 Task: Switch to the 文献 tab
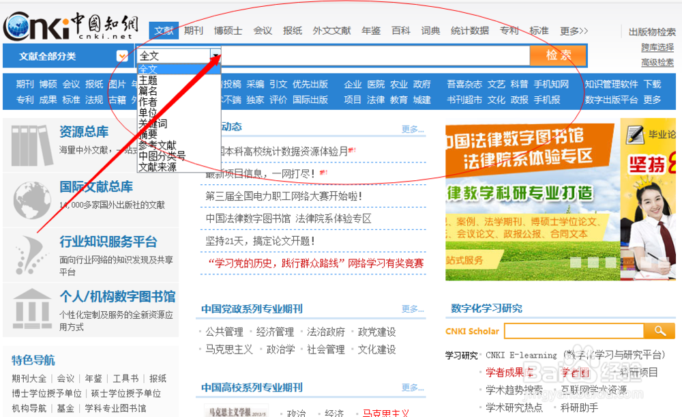click(x=164, y=31)
